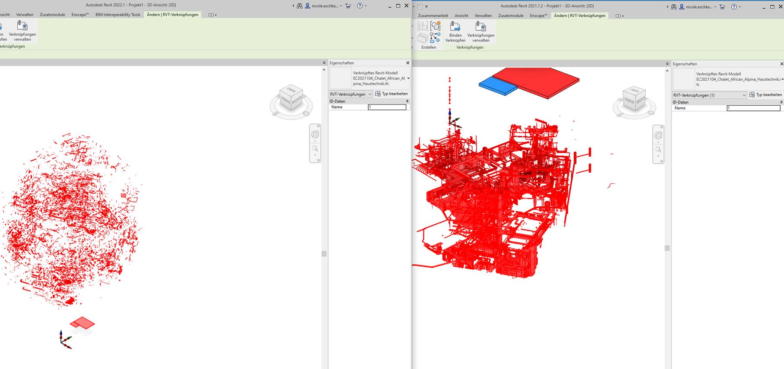Click Typ bearbeiten in Revit 2021 properties
Viewport: 784px width, 369px height.
coord(765,95)
